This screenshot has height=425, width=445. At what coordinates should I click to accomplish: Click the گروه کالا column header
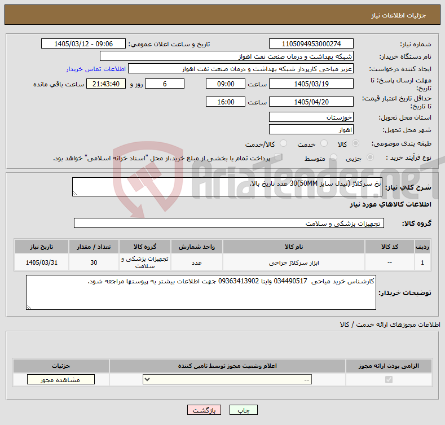pos(145,247)
